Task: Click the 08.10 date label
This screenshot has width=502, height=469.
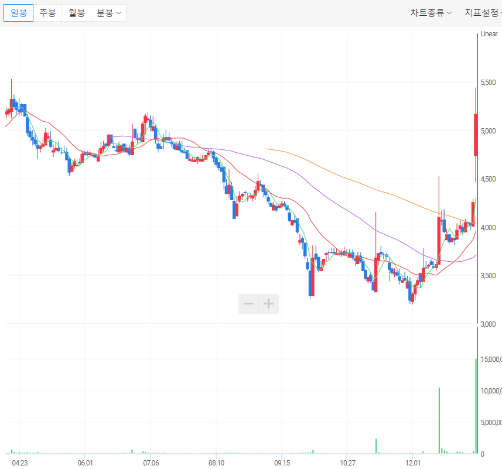Action: click(x=216, y=463)
